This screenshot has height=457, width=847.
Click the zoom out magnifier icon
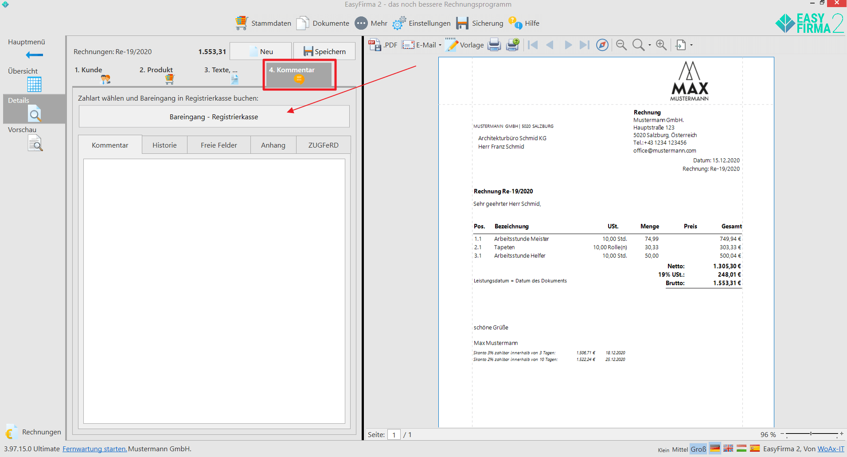621,45
